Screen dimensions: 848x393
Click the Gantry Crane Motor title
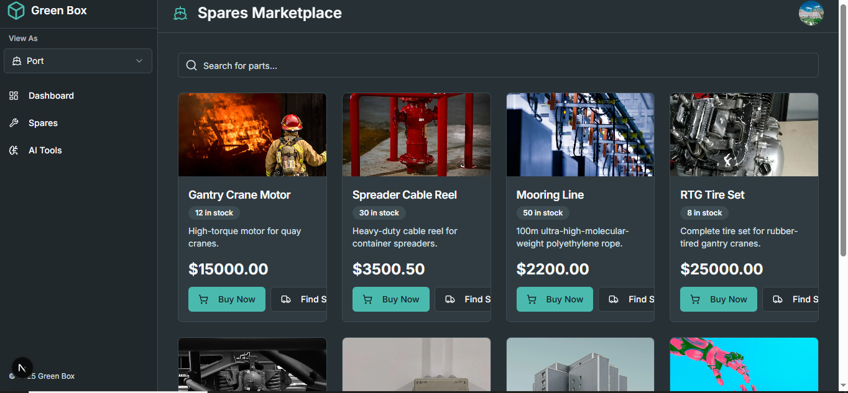click(239, 195)
